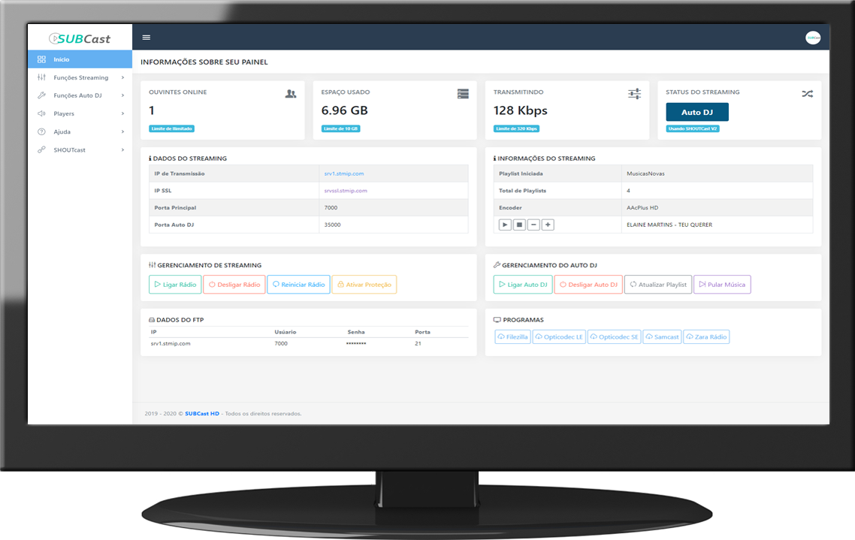The width and height of the screenshot is (855, 540).
Task: Decrease with the minus control button
Action: 534,225
